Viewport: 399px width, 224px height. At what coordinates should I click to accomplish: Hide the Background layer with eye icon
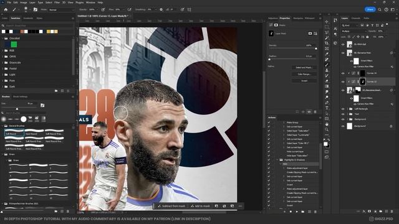pyautogui.click(x=343, y=126)
